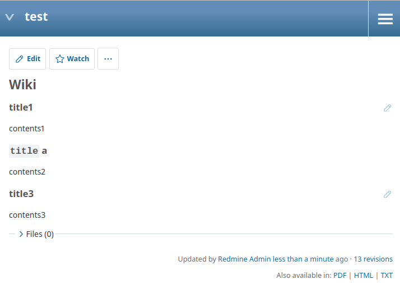The width and height of the screenshot is (400, 293).
Task: Export the wiki page as TXT
Action: 387,276
